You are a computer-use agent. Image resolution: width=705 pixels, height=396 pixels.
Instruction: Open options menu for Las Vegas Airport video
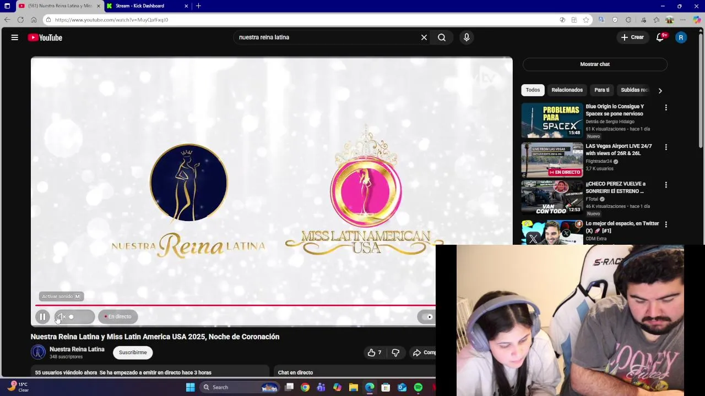[x=666, y=147]
